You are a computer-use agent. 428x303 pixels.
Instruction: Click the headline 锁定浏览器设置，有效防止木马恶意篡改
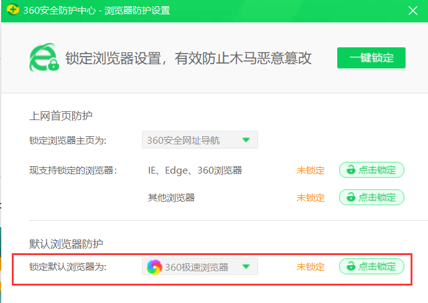(x=188, y=58)
